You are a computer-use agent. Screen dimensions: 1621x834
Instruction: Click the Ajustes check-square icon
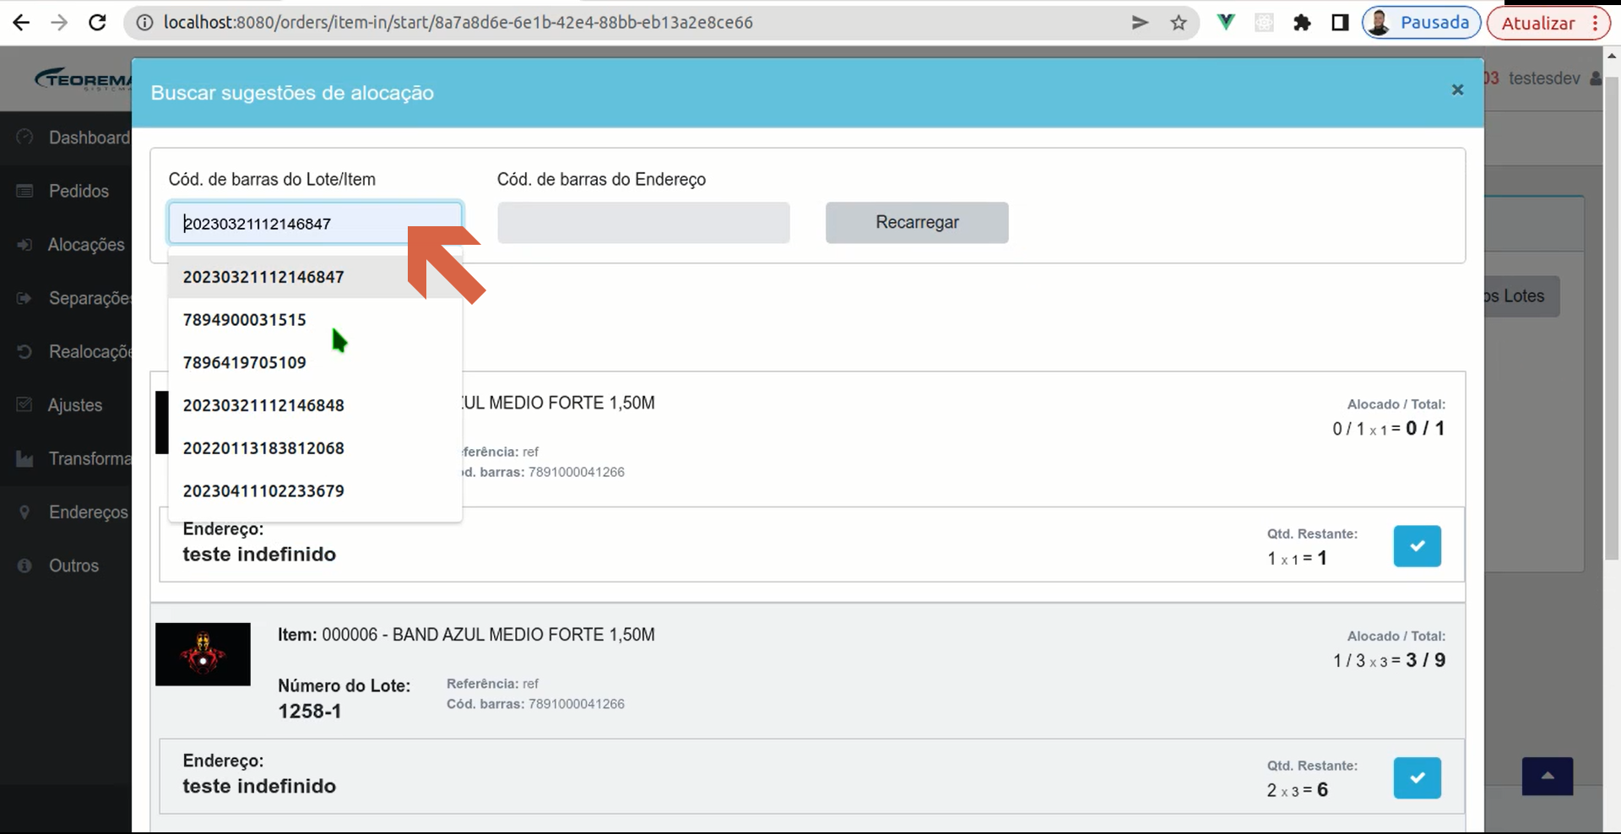[24, 404]
